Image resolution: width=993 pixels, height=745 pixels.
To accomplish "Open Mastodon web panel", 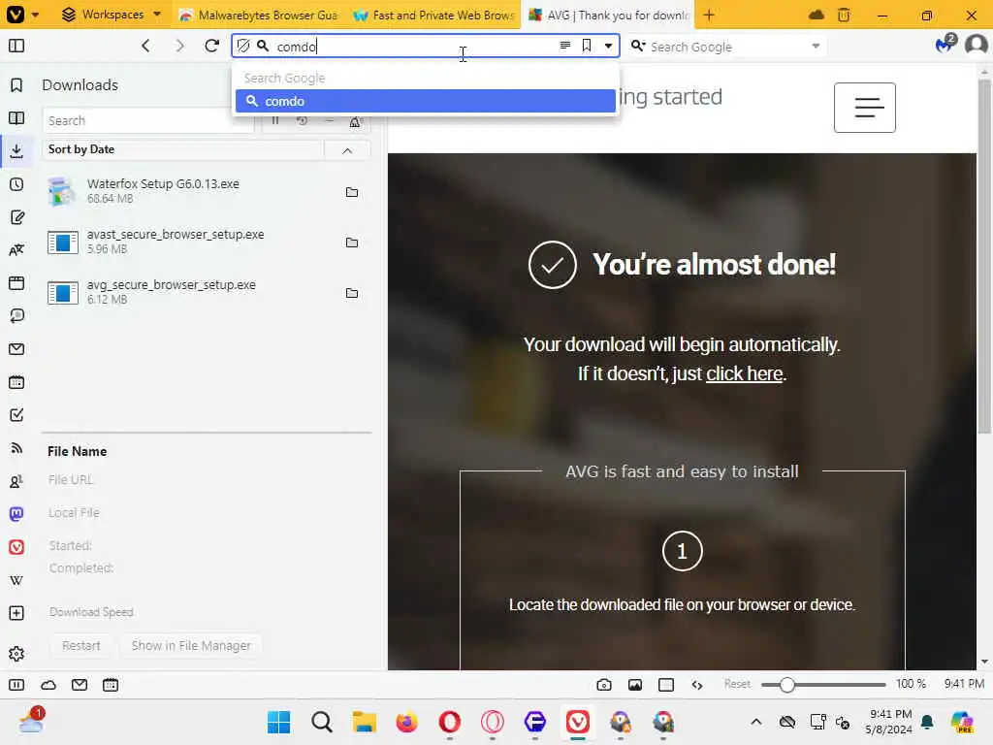I will [16, 514].
